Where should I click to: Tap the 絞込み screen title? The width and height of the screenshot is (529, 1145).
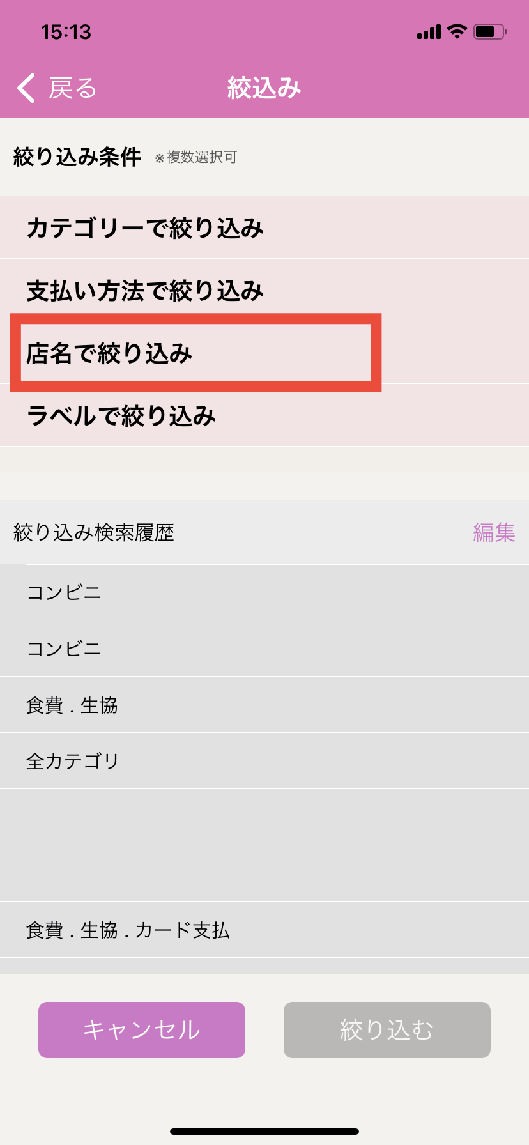264,88
